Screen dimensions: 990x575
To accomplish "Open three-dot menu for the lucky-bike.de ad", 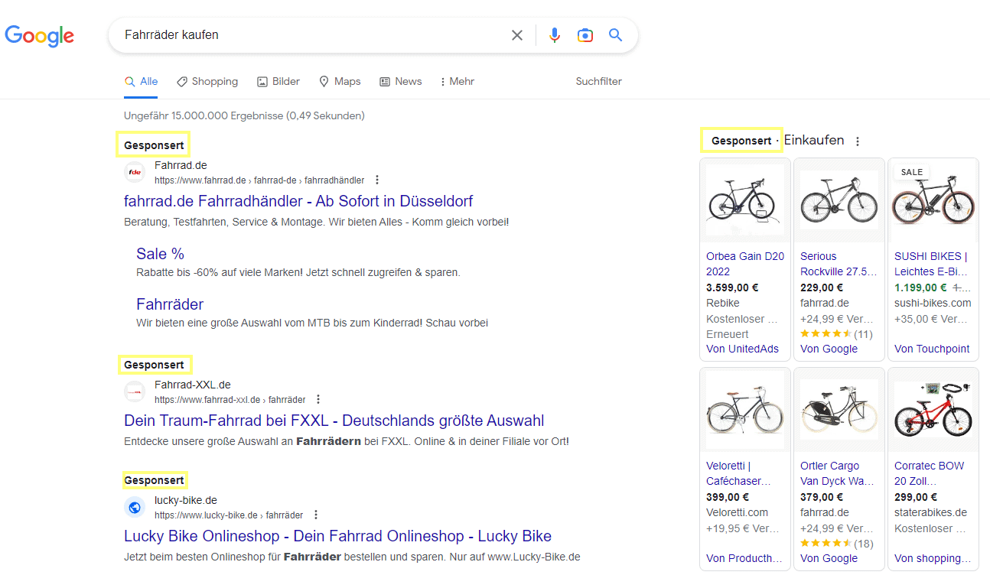I will click(x=316, y=515).
